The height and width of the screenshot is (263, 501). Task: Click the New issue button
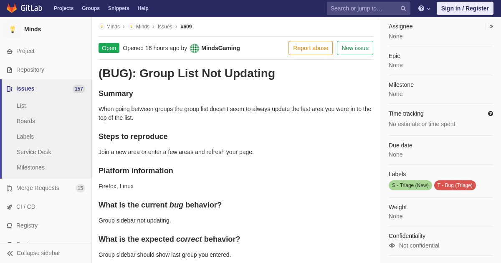point(355,48)
